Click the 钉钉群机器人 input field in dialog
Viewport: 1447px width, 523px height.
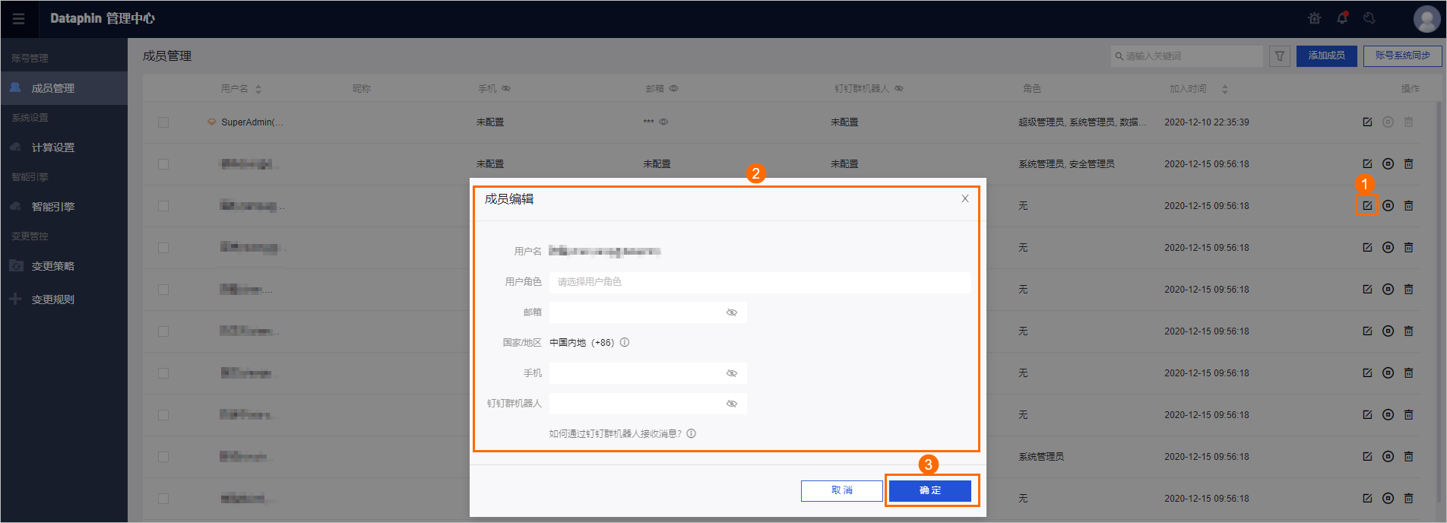[x=648, y=404]
